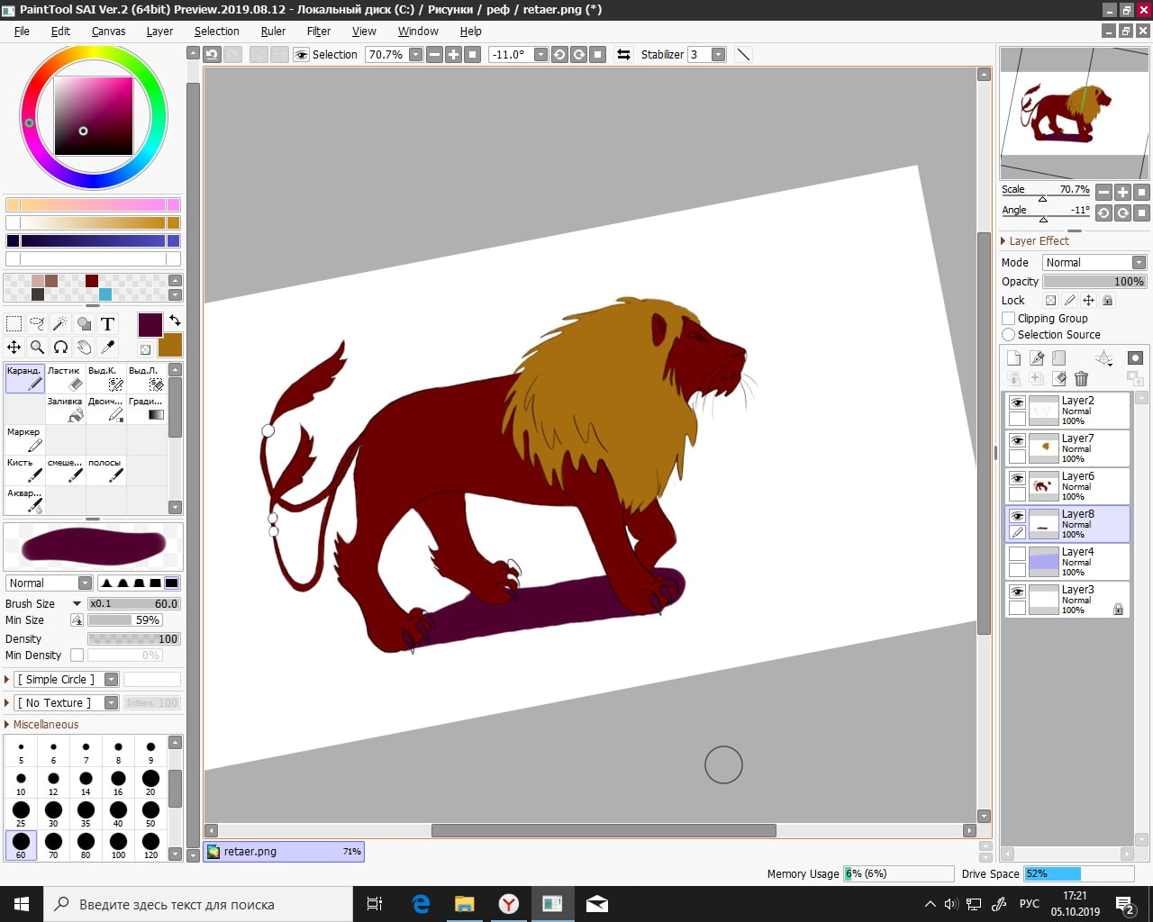Click the Text tool icon
Image resolution: width=1153 pixels, height=922 pixels.
[x=107, y=324]
